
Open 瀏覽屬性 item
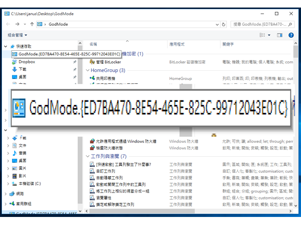coord(104,198)
